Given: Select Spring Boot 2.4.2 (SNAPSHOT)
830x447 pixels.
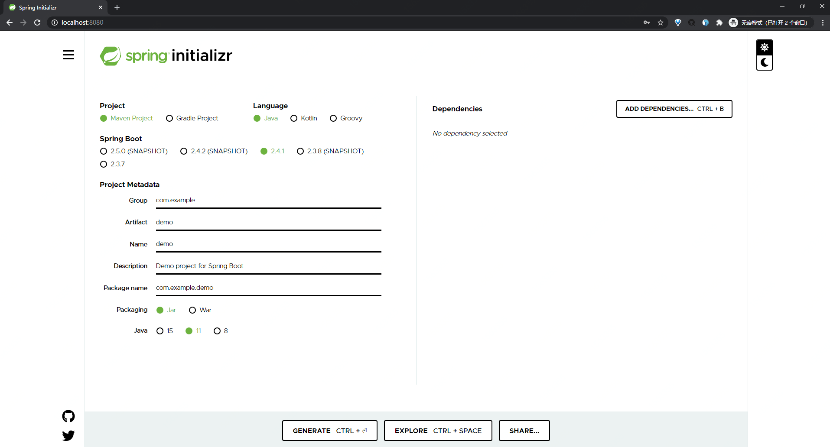Looking at the screenshot, I should coord(214,151).
